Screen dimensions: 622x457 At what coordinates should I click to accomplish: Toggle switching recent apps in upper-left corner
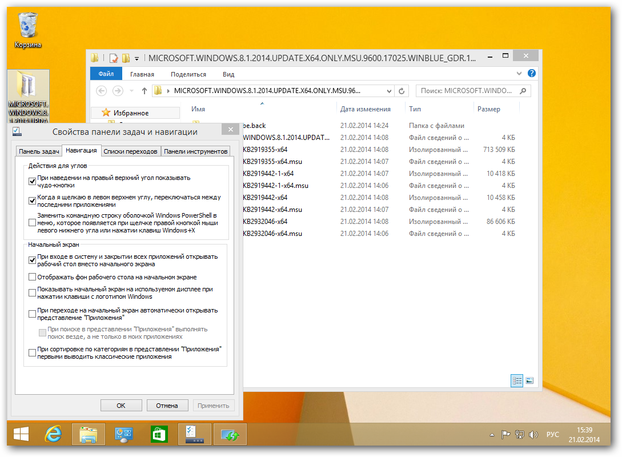click(32, 201)
